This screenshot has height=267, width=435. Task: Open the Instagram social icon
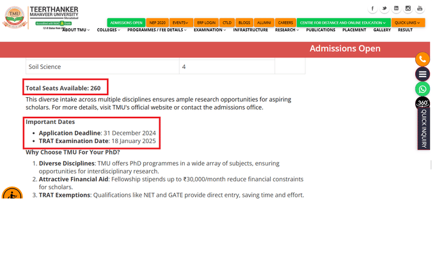click(408, 8)
